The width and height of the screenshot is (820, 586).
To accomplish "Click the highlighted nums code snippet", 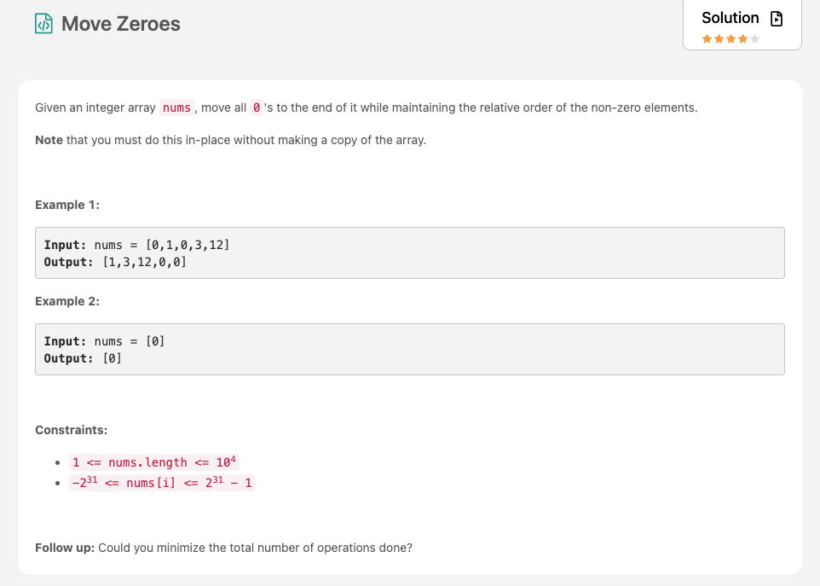I will pos(176,107).
